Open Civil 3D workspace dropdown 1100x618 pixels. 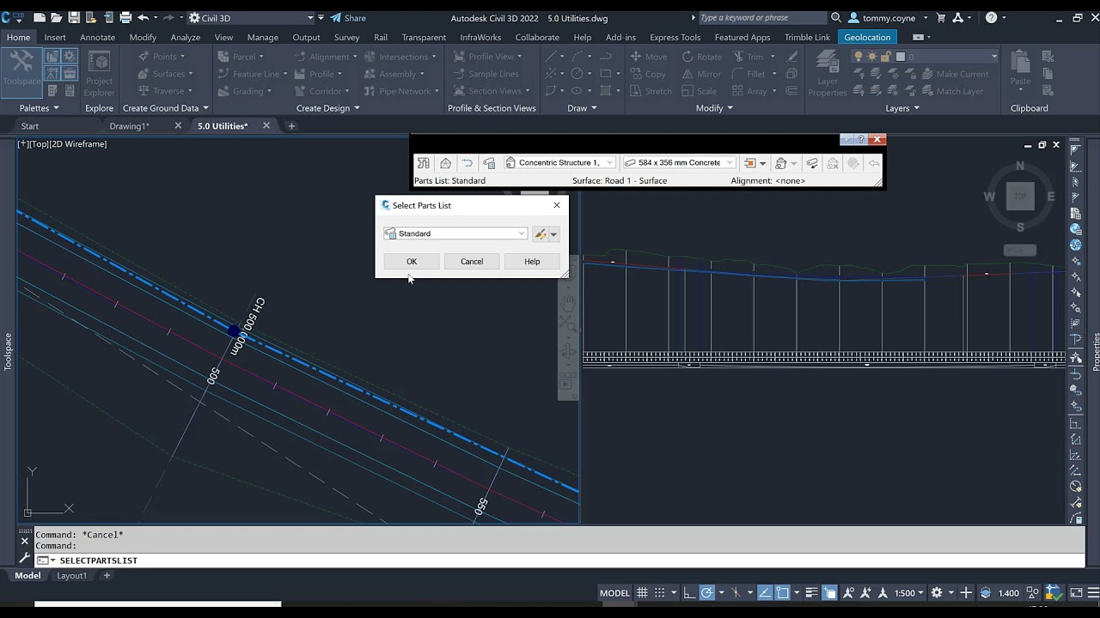(x=252, y=18)
